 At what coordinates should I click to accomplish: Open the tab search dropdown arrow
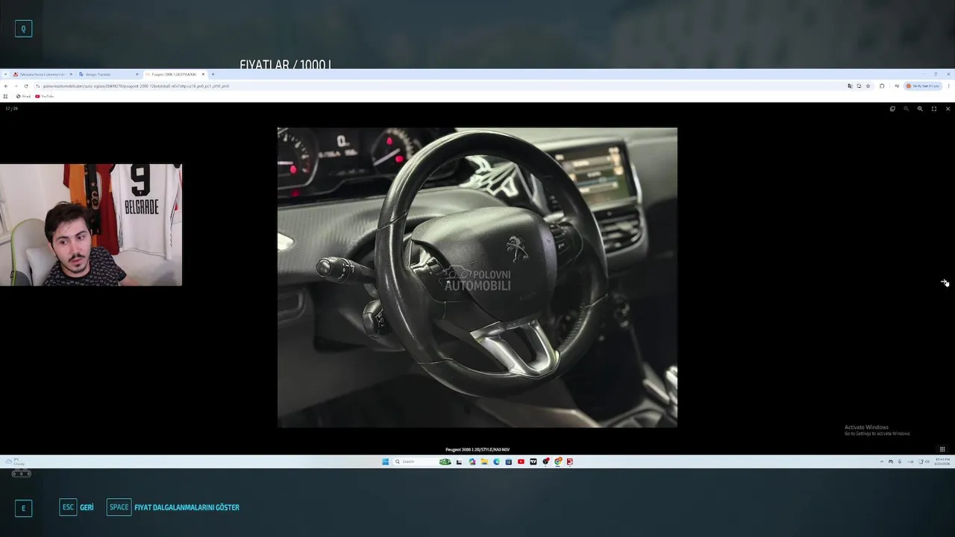(4, 74)
